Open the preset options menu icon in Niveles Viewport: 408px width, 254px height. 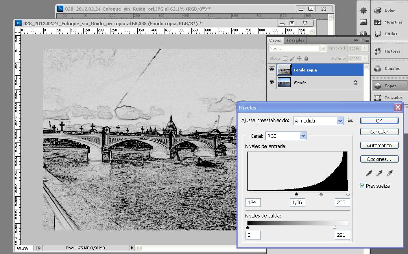click(x=351, y=121)
